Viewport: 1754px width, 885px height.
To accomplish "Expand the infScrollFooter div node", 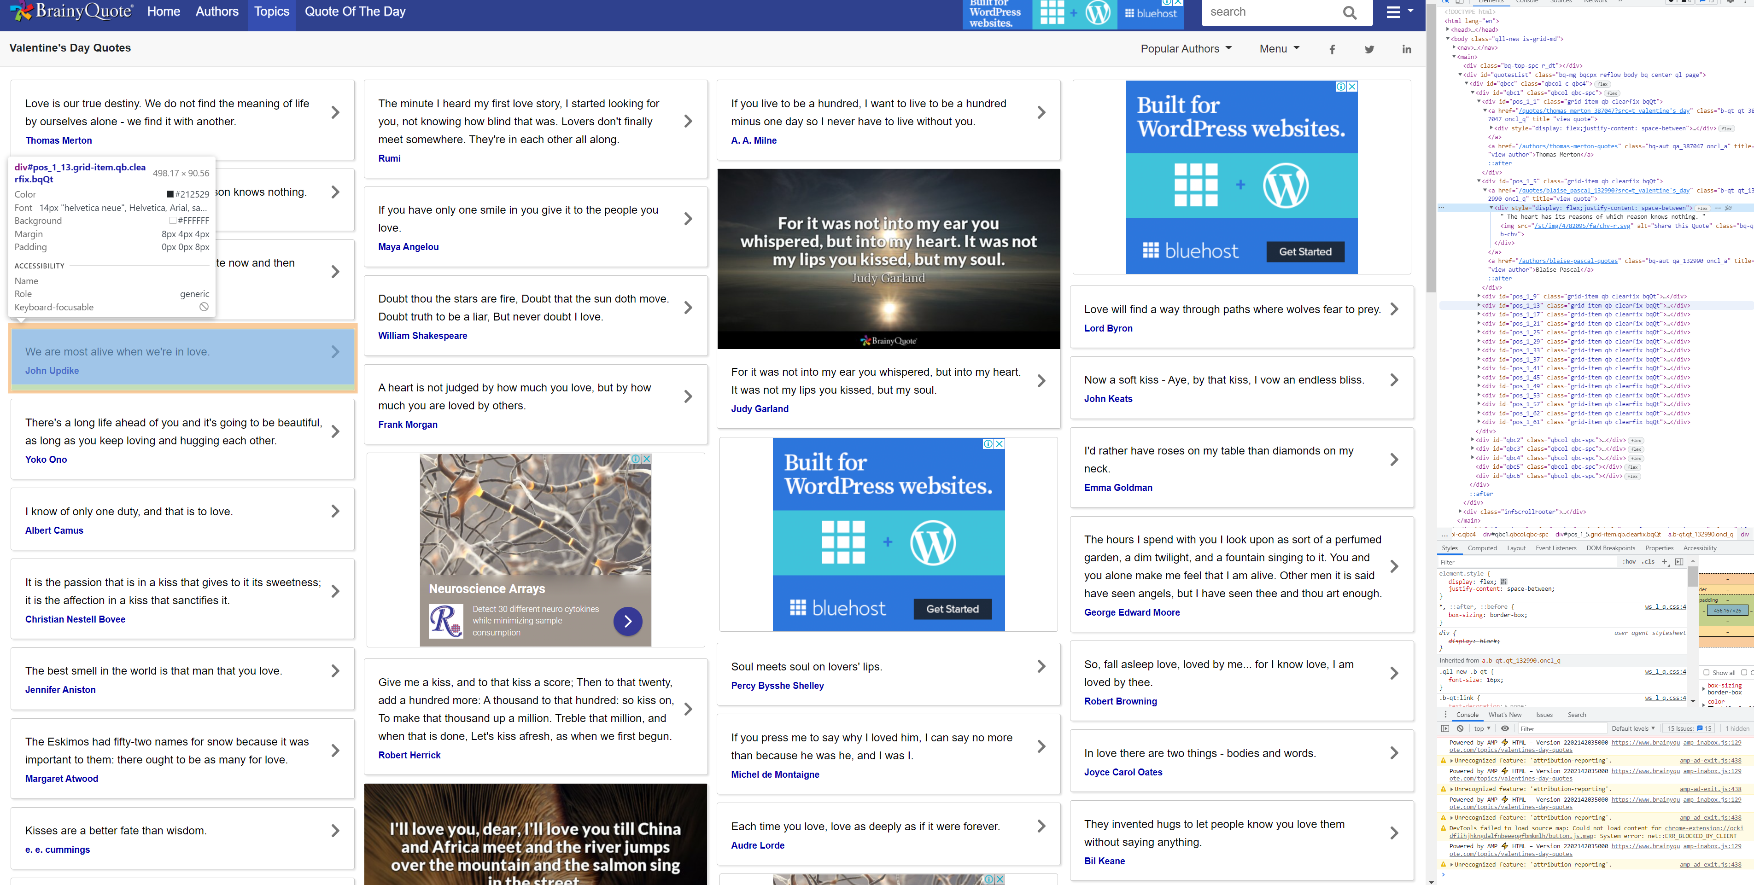I will pyautogui.click(x=1460, y=511).
